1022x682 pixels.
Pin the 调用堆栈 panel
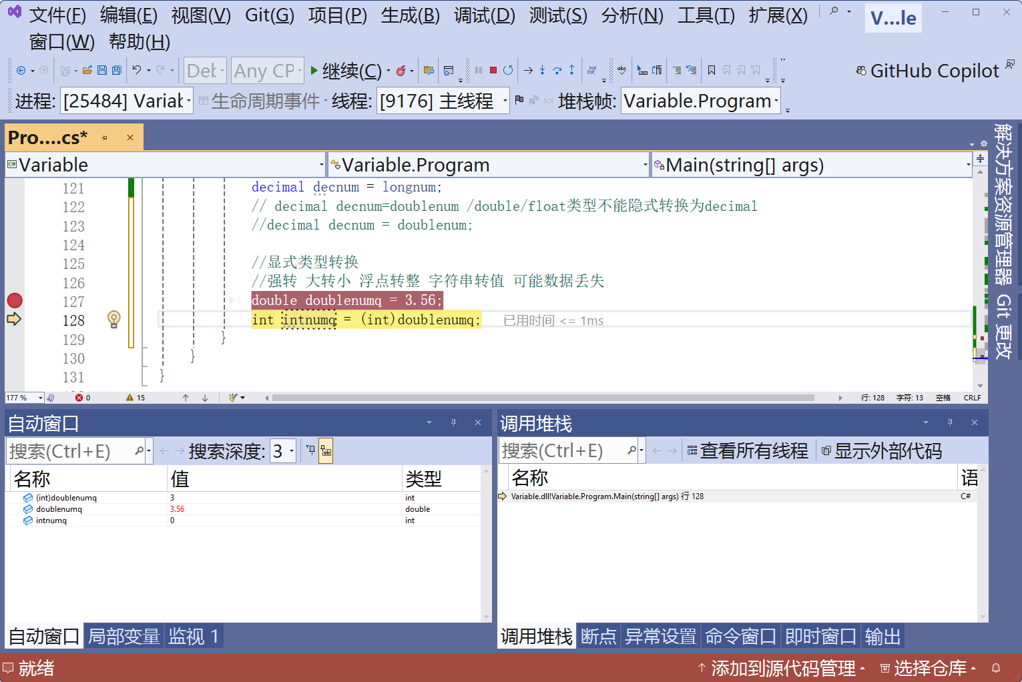coord(950,422)
